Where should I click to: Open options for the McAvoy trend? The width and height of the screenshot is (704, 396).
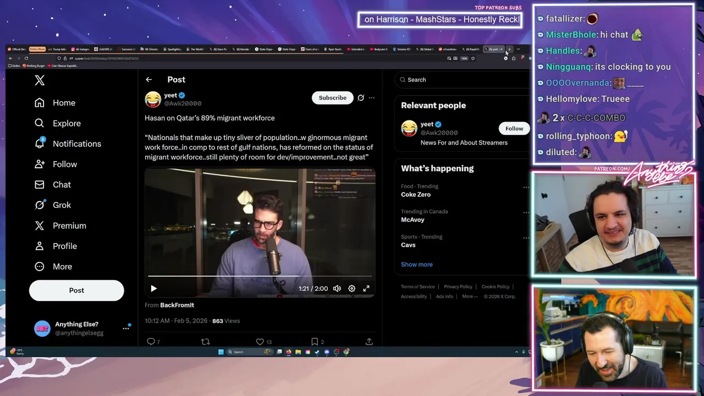click(526, 213)
